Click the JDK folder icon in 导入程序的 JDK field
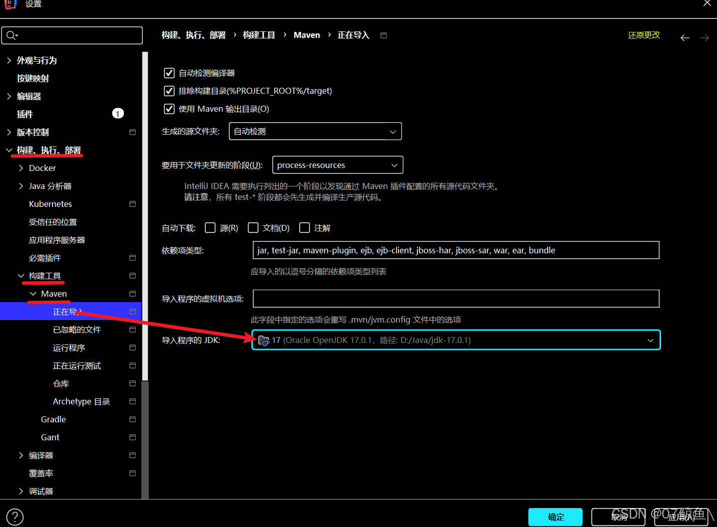The image size is (717, 527). point(264,340)
